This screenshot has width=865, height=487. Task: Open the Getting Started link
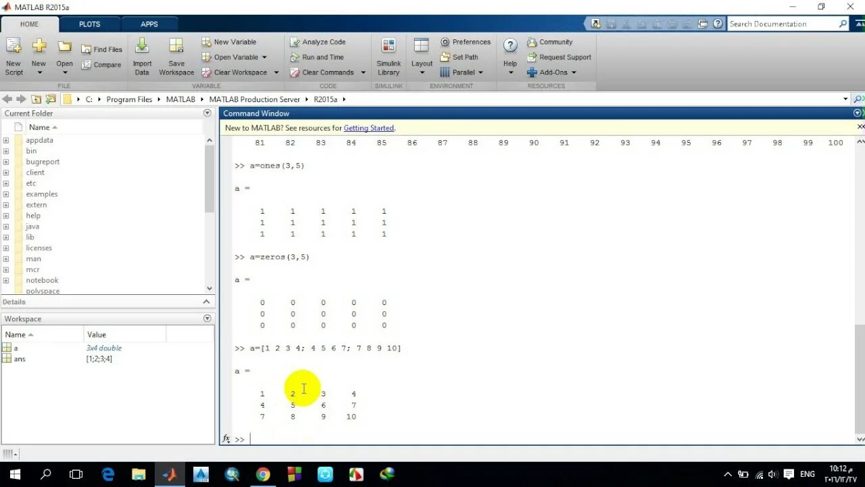(368, 128)
